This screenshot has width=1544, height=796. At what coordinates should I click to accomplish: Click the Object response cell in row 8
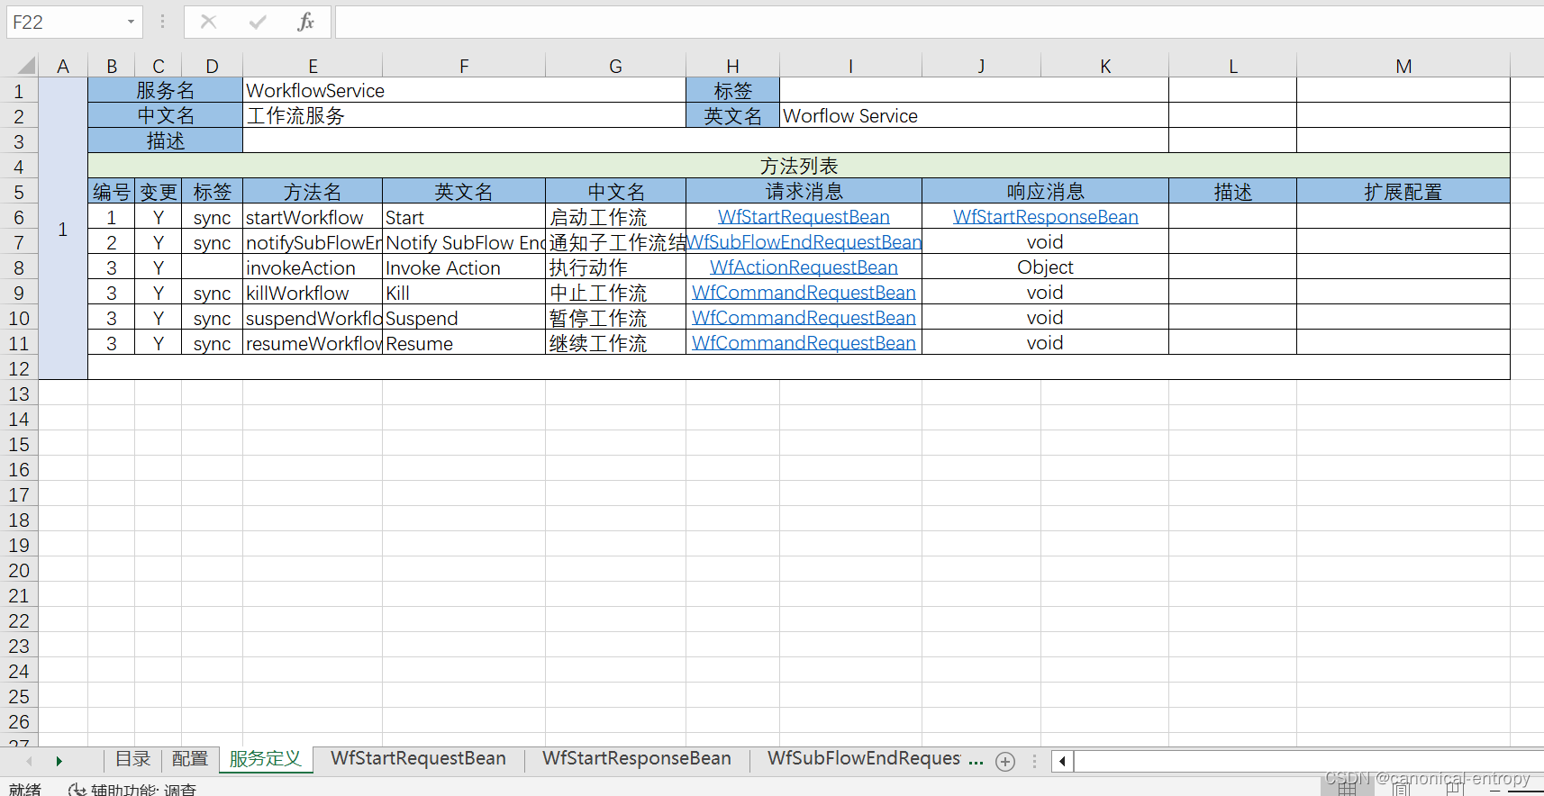pos(1045,267)
